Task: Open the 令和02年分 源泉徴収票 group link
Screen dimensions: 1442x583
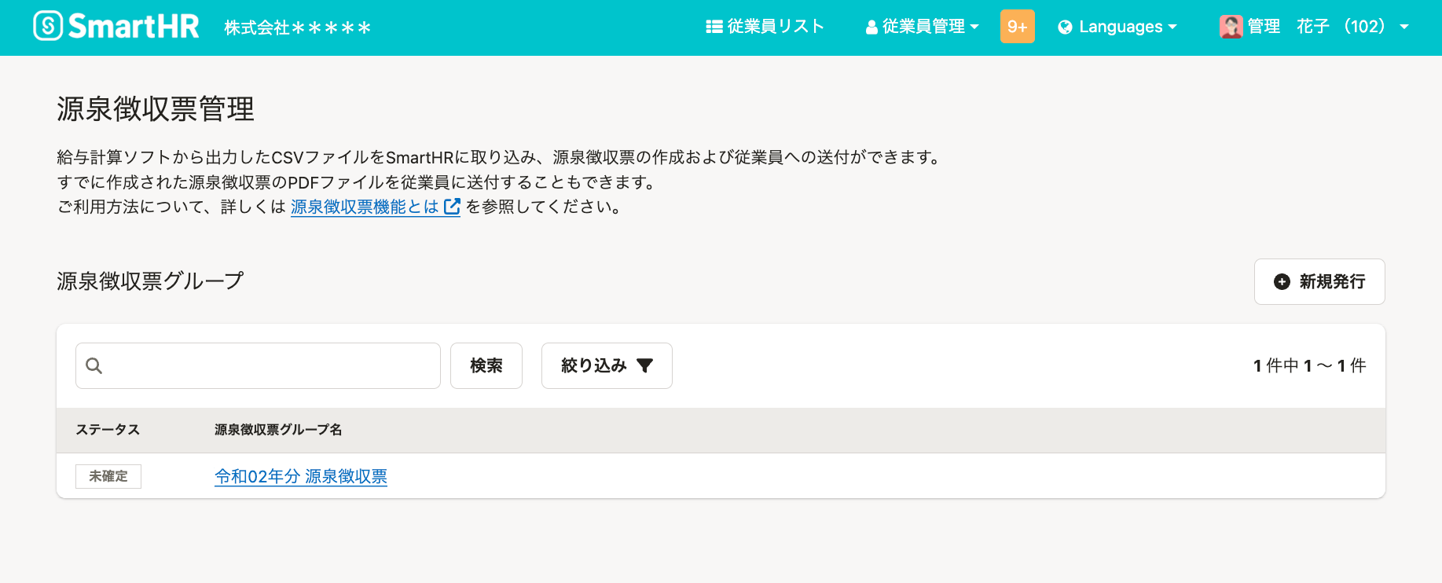Action: tap(301, 476)
